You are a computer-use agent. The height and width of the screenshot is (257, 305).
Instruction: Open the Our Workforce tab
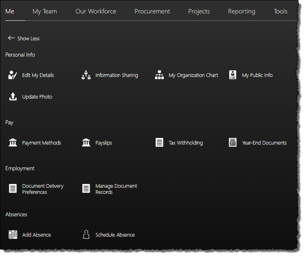(x=96, y=11)
